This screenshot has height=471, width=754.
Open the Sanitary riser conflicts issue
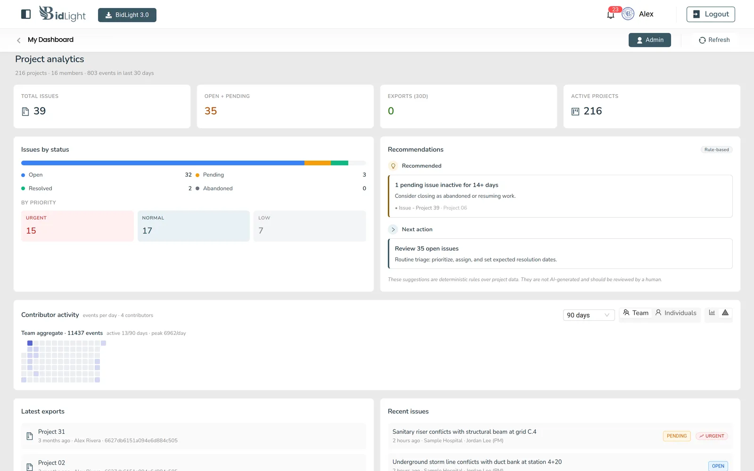point(560,436)
